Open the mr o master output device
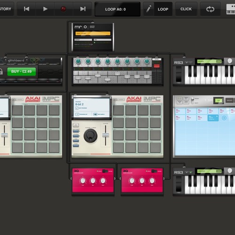The height and width of the screenshot is (235, 235). click(x=93, y=37)
